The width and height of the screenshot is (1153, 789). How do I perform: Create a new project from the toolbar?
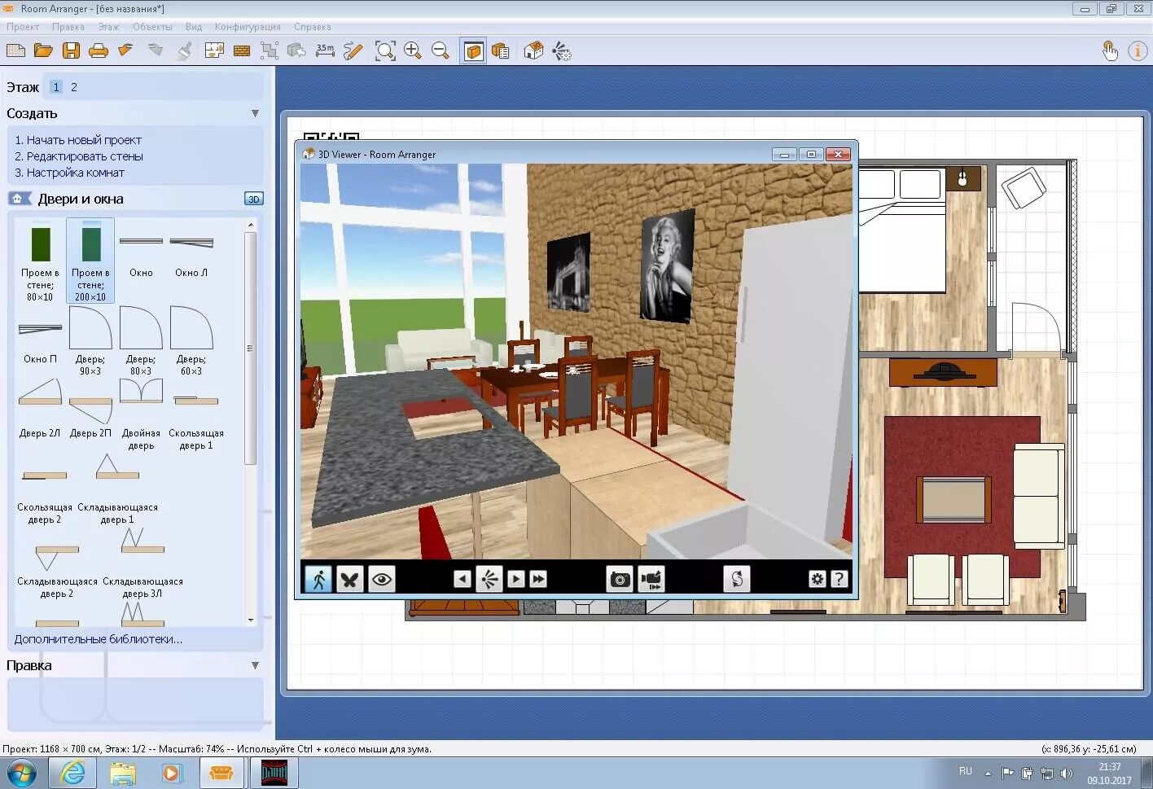tap(15, 51)
